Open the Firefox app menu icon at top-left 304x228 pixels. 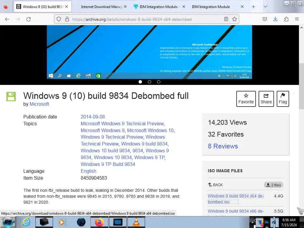(6, 7)
